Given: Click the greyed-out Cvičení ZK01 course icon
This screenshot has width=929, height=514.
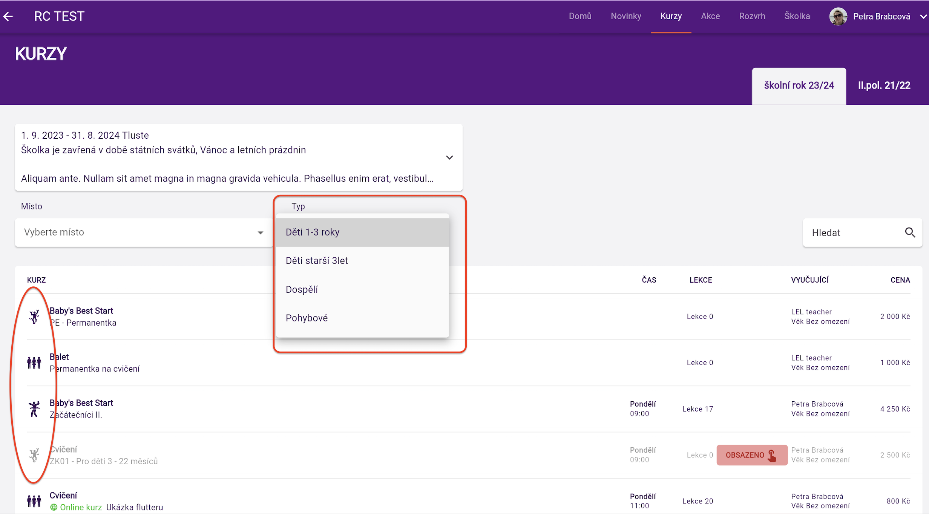Looking at the screenshot, I should [x=34, y=455].
